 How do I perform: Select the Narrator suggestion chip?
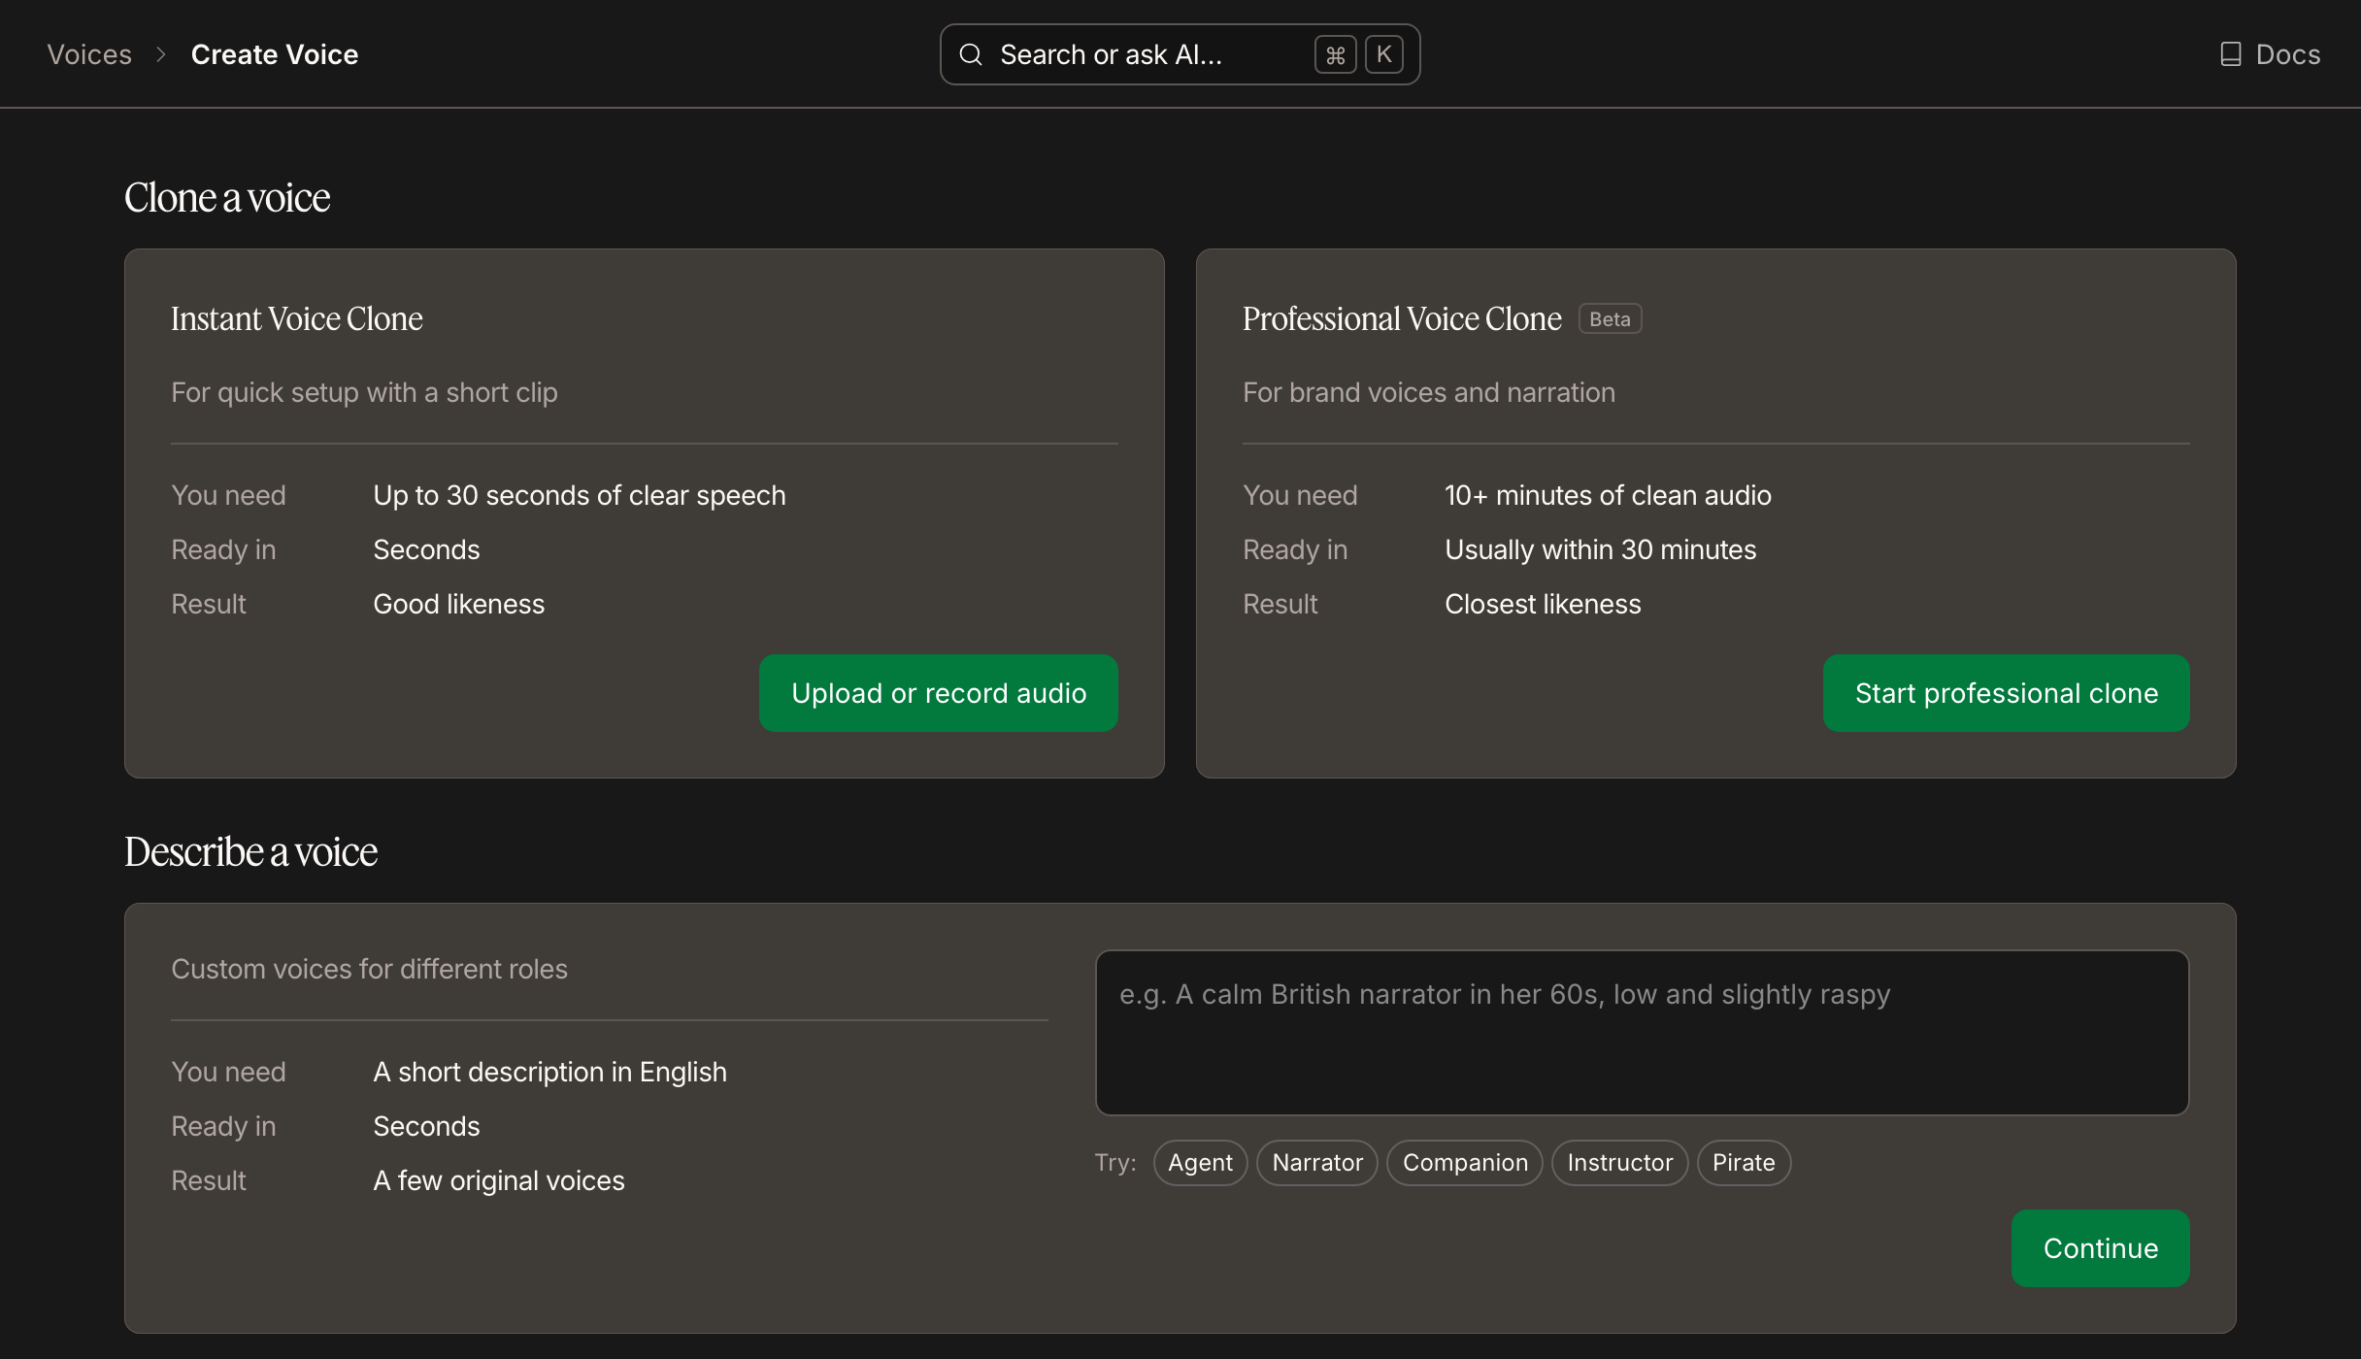pyautogui.click(x=1317, y=1162)
